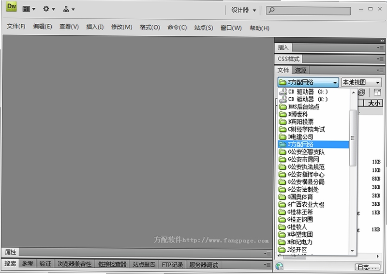The width and height of the screenshot is (387, 274).
Task: Click the 大小 column header
Action: pos(374,103)
